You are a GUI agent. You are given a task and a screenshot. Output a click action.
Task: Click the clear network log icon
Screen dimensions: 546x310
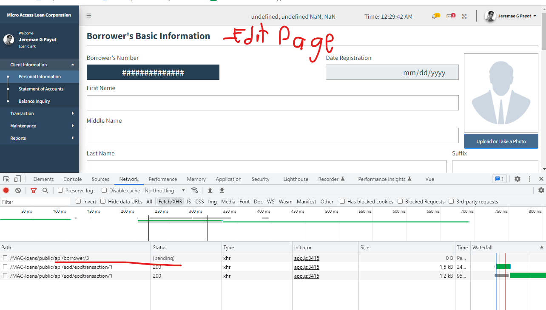pyautogui.click(x=18, y=190)
